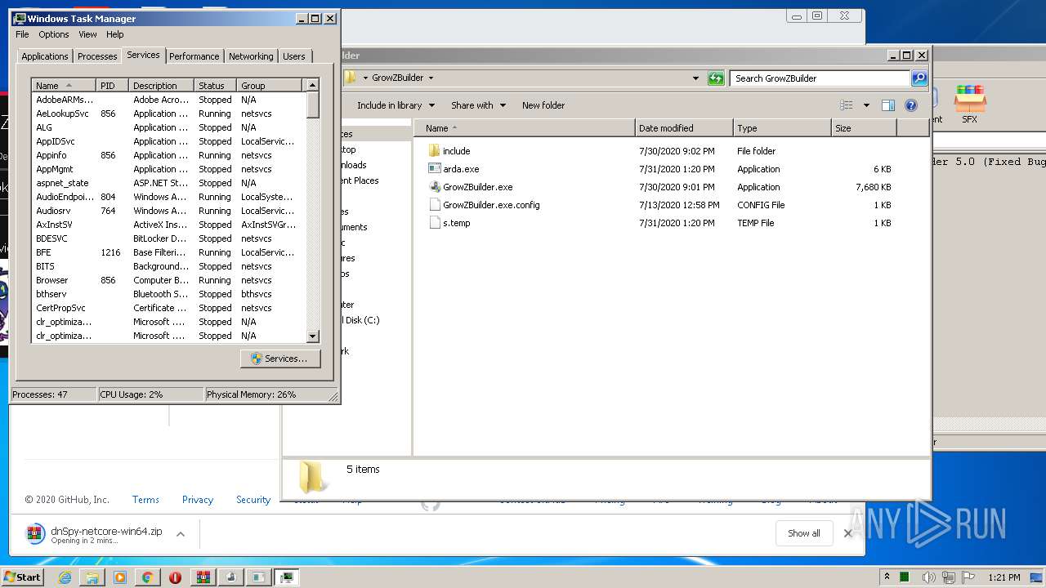1046x588 pixels.
Task: Open Task Manager View menu
Action: coord(87,34)
